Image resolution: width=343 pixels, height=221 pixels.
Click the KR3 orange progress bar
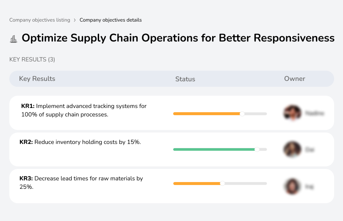(x=197, y=183)
